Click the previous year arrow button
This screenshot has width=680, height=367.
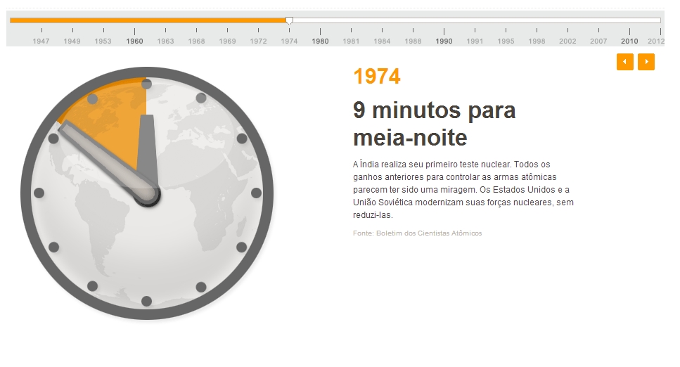point(624,62)
